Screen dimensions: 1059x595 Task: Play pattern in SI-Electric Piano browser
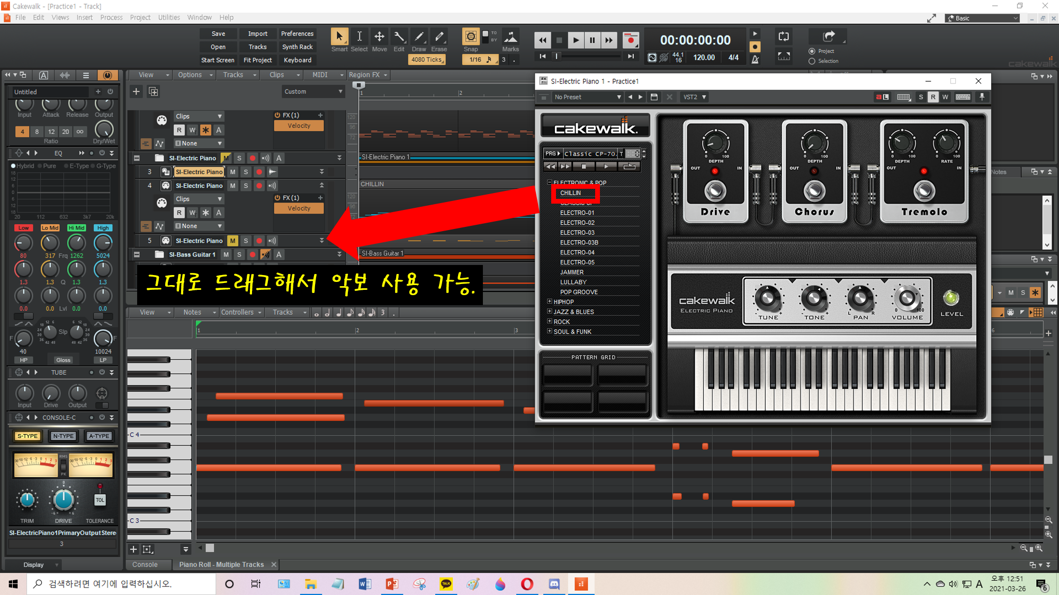tap(606, 166)
